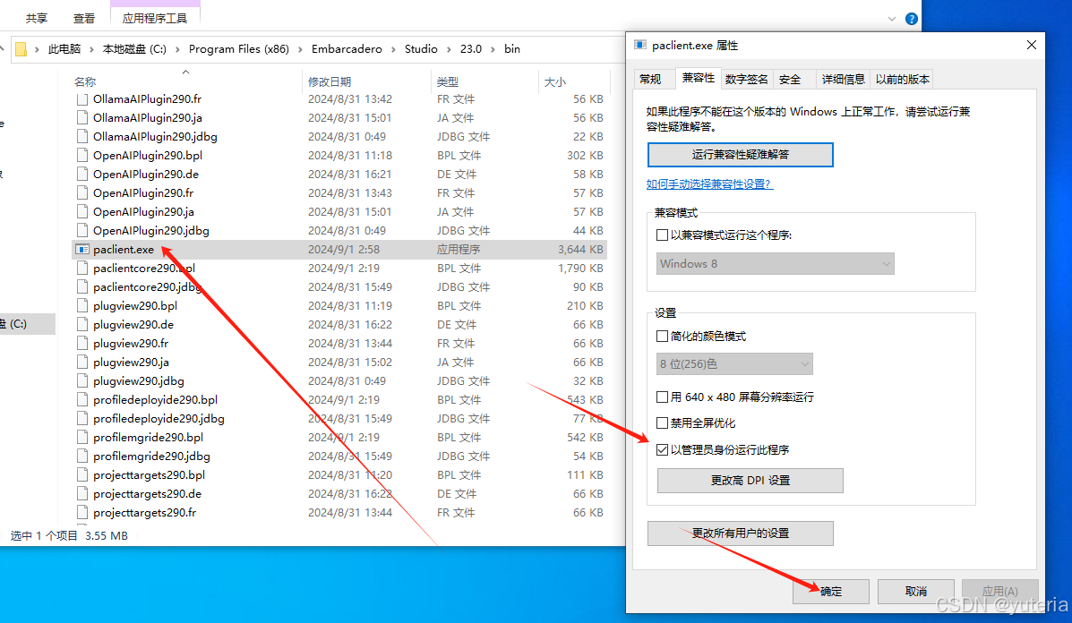
Task: Click the properties dialog title bar icon
Action: [640, 45]
